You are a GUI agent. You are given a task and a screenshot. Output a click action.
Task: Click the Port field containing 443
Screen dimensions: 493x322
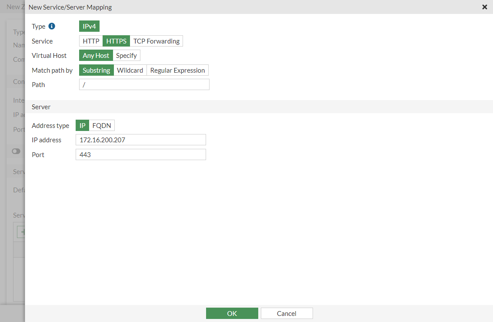pyautogui.click(x=140, y=154)
